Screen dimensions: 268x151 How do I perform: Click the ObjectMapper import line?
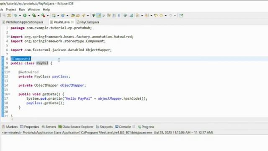pyautogui.click(x=61, y=50)
